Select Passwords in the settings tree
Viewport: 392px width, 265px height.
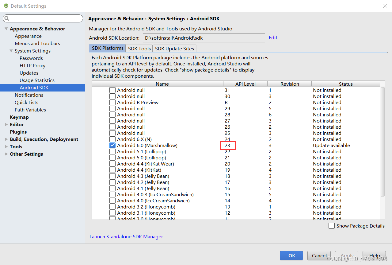pos(31,58)
